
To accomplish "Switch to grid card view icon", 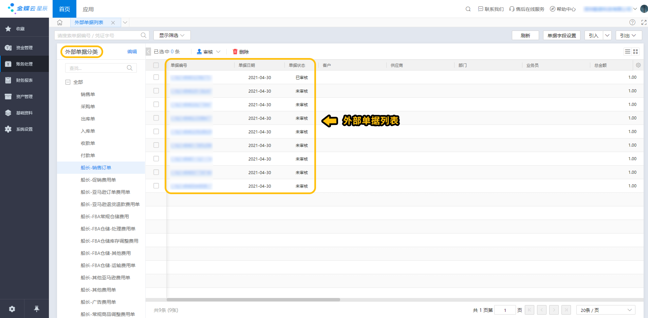I will 635,52.
